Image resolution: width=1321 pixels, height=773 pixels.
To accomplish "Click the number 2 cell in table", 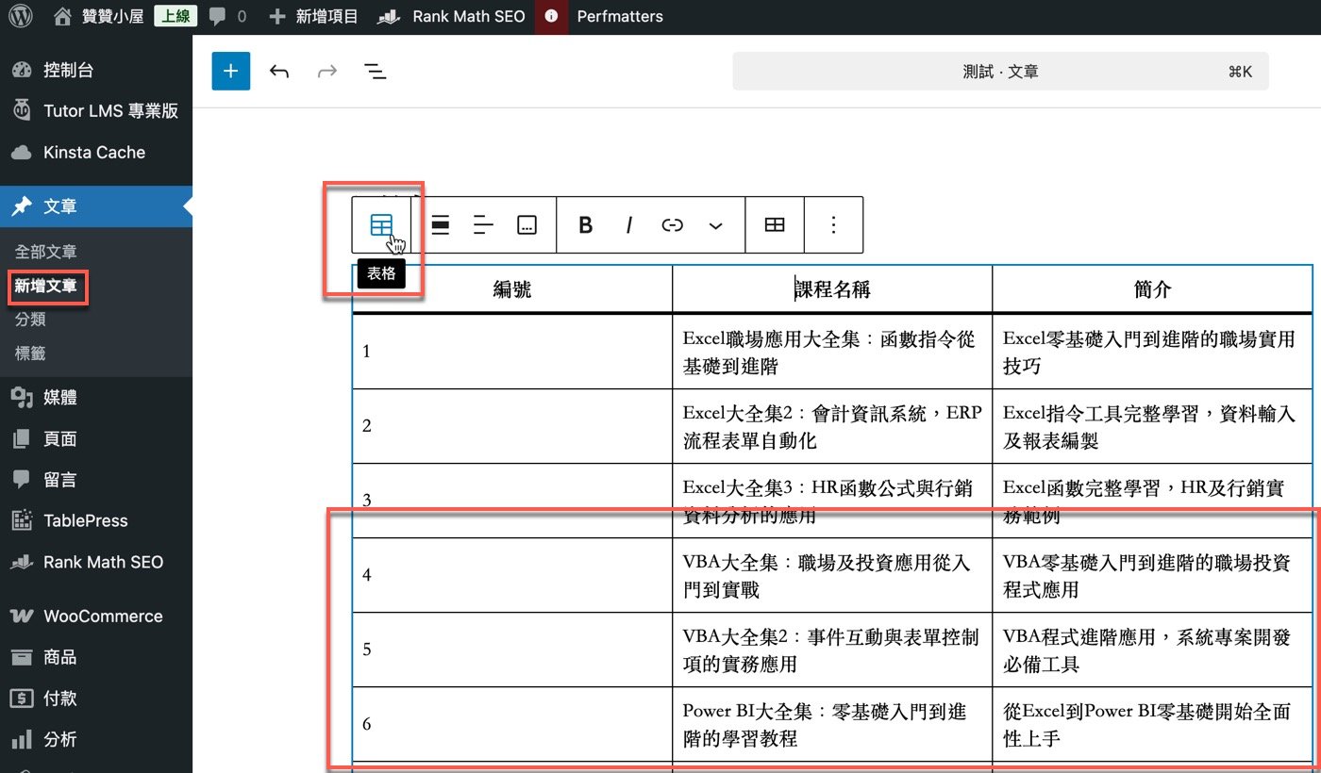I will coord(512,426).
